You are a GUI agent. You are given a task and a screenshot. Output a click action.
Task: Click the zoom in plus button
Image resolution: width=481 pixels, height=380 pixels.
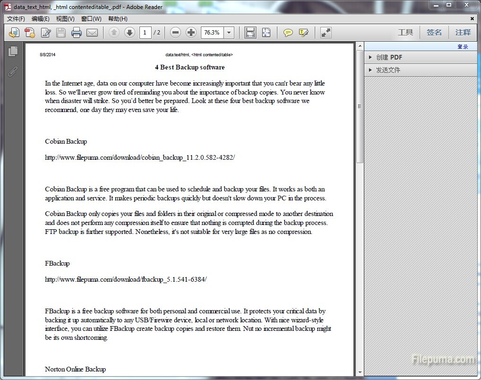point(191,33)
